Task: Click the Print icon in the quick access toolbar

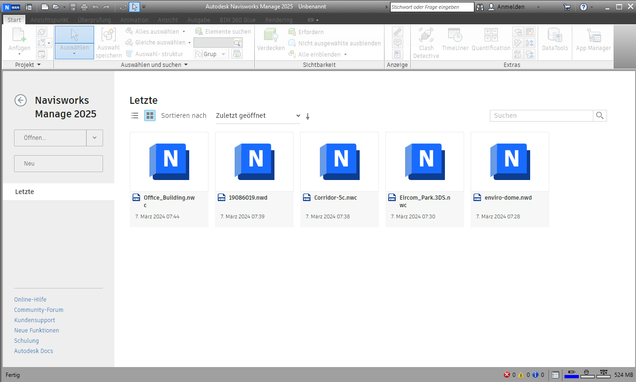Action: click(x=84, y=7)
